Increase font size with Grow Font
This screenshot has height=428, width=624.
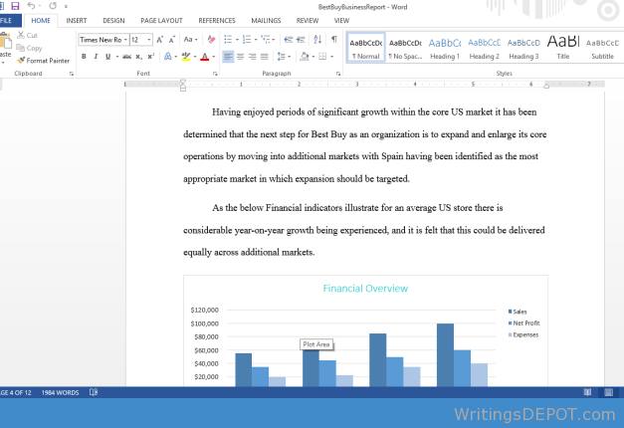click(159, 40)
